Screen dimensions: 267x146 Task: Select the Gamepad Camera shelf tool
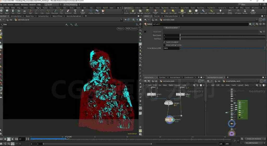pos(253,12)
